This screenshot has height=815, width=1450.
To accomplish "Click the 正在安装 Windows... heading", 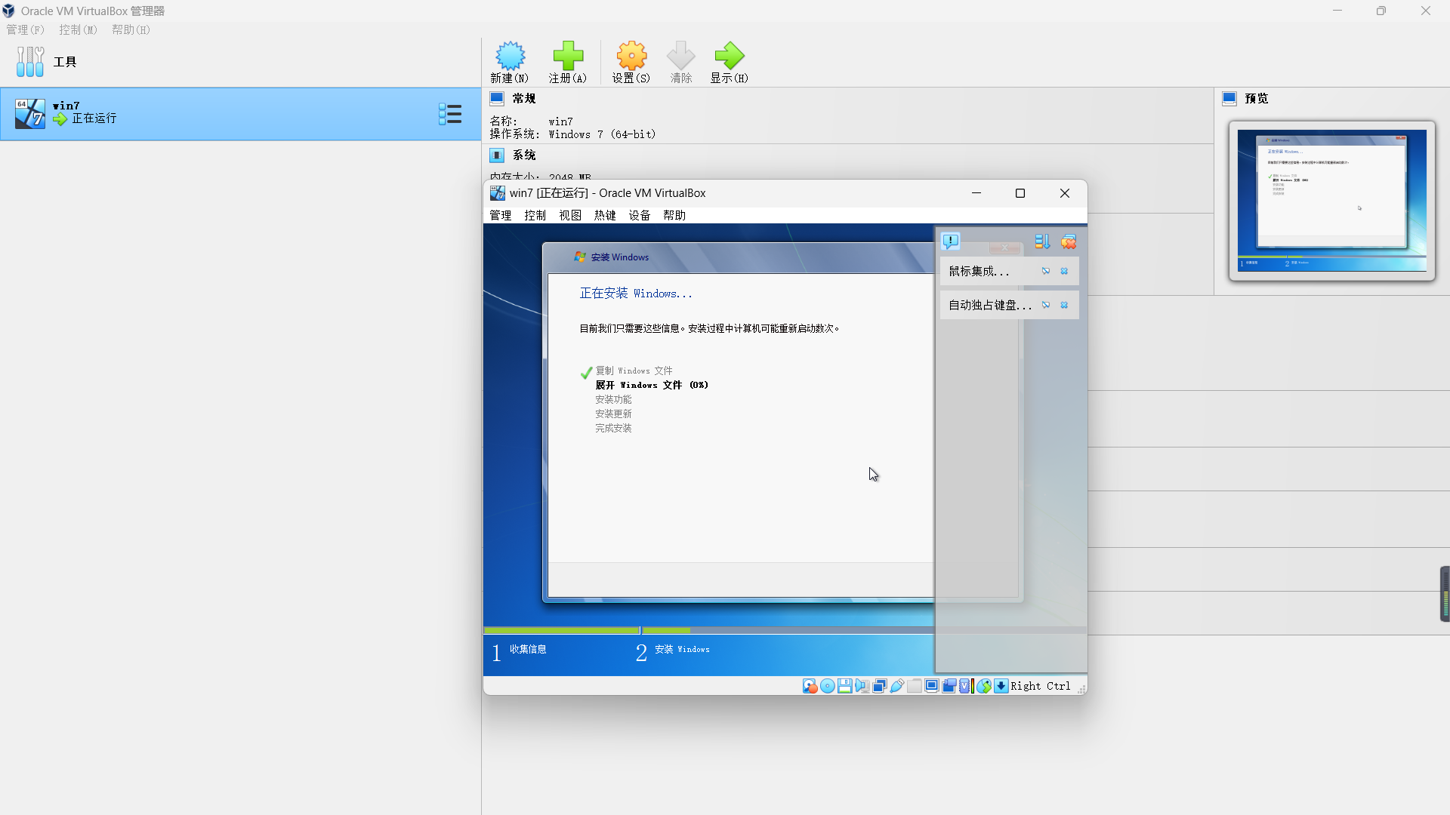I will click(x=636, y=293).
